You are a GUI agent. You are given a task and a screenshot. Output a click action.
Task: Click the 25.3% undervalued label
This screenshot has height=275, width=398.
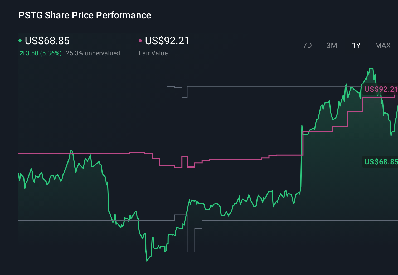(93, 53)
